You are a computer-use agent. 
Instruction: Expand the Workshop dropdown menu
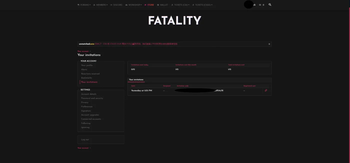click(x=133, y=5)
